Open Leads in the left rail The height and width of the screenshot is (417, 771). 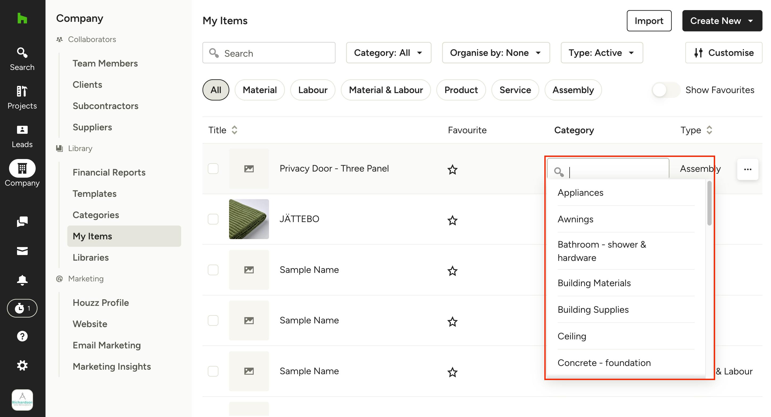[x=22, y=136]
